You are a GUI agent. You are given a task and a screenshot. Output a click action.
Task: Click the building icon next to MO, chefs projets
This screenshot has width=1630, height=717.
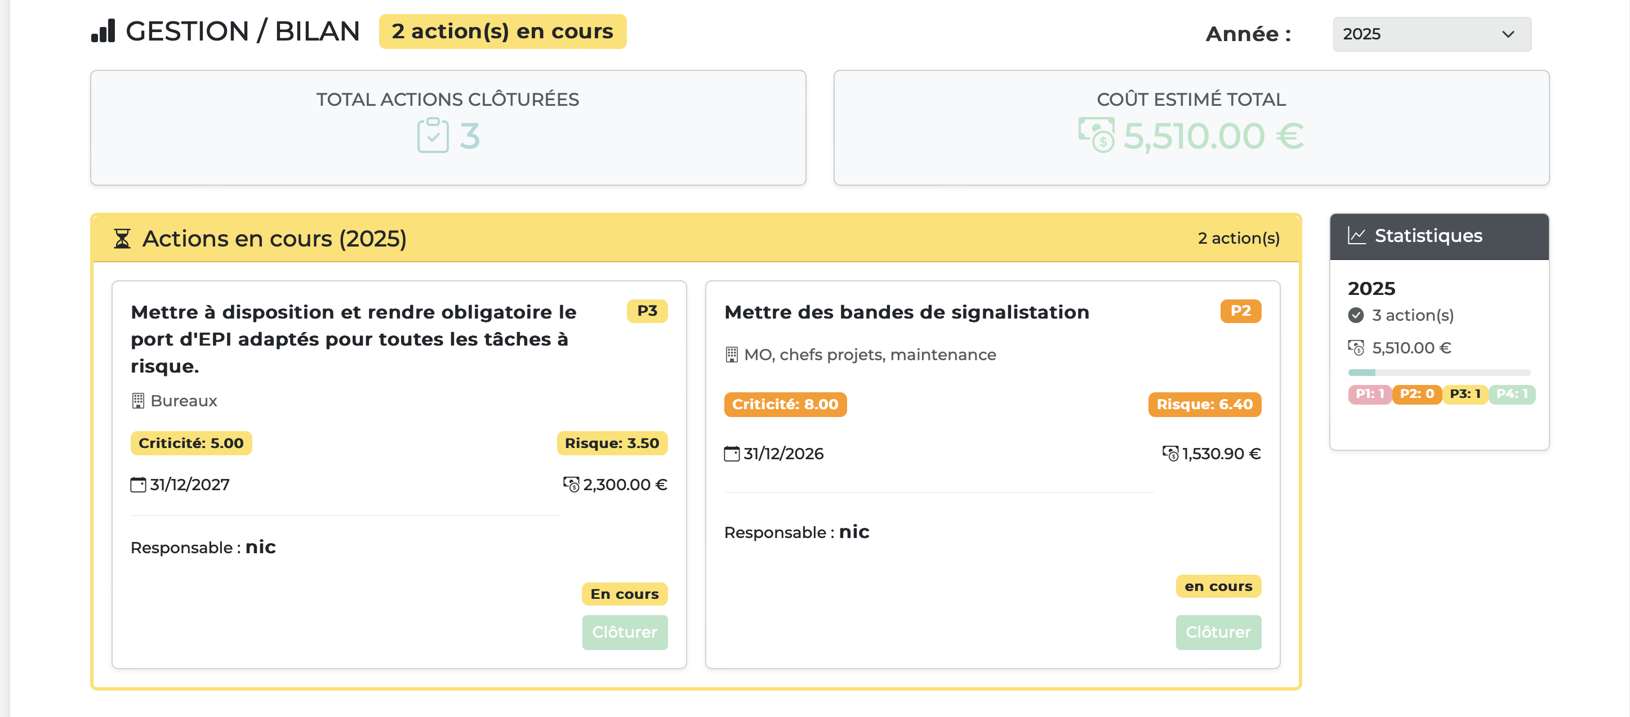pos(732,355)
